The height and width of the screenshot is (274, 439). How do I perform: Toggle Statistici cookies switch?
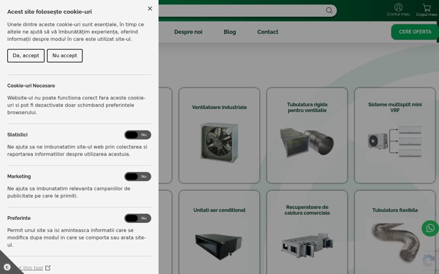click(x=138, y=135)
